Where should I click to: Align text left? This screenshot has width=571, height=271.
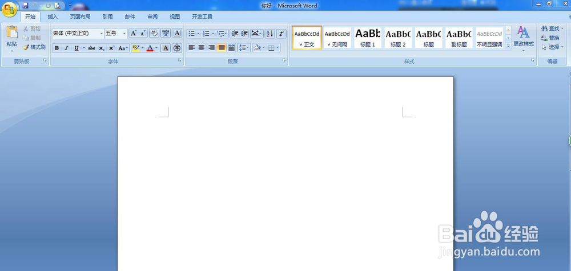[191, 48]
